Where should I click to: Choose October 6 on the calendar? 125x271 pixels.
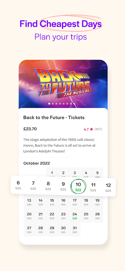coord(18,185)
